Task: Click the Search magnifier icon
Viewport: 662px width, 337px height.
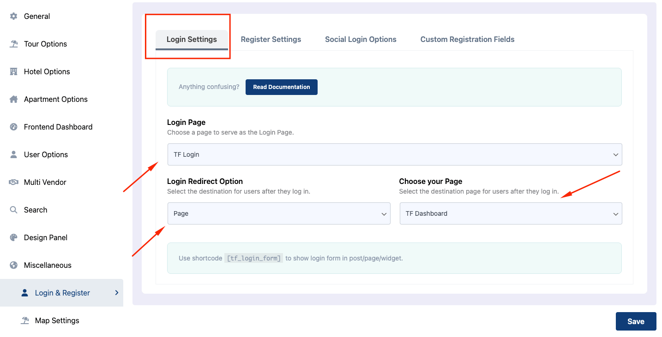Action: click(x=13, y=210)
